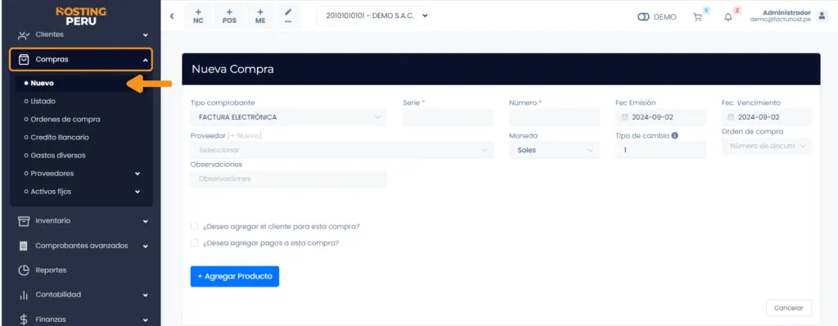Click the pencil edit shortcut button
Viewport: 838px width, 326px height.
tap(288, 16)
